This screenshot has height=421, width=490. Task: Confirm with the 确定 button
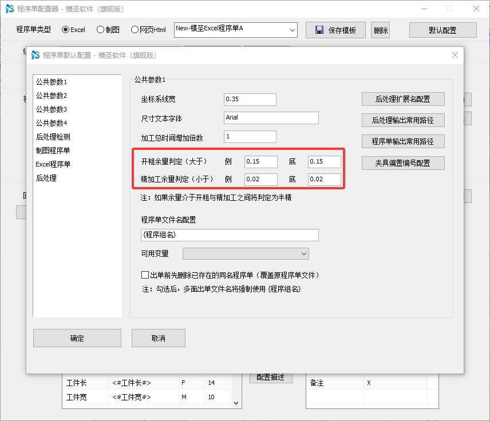tap(77, 338)
